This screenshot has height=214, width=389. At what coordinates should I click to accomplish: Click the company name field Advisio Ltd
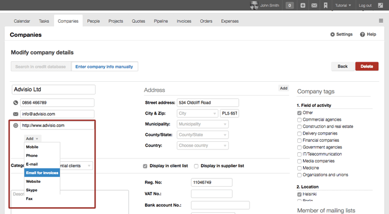click(53, 89)
